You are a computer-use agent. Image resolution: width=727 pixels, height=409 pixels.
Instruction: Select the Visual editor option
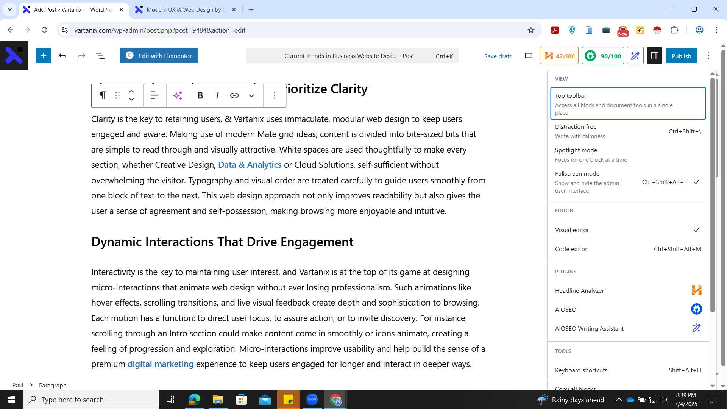pyautogui.click(x=628, y=230)
